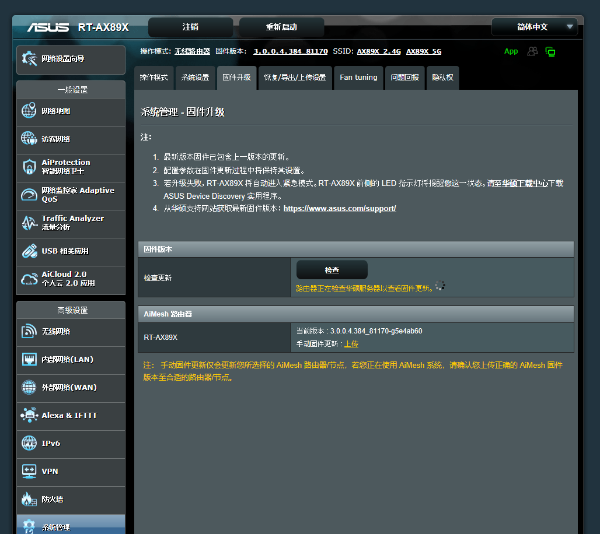This screenshot has height=534, width=600.
Task: Switch to the 系统设置 tab
Action: pos(195,78)
